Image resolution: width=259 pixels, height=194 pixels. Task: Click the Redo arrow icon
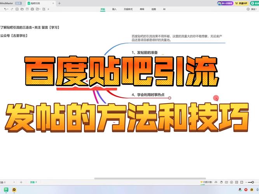pyautogui.click(x=11, y=9)
